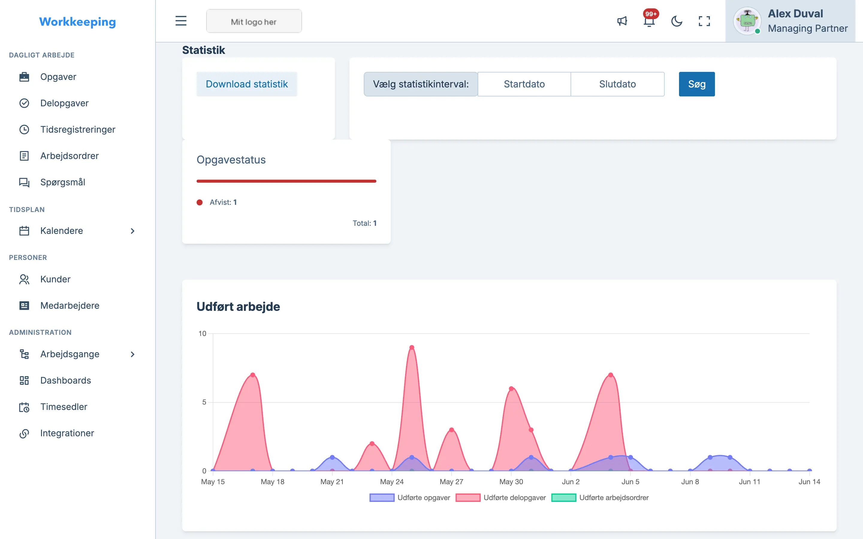Image resolution: width=863 pixels, height=539 pixels.
Task: Enter fullscreen mode via header icon
Action: coord(704,21)
